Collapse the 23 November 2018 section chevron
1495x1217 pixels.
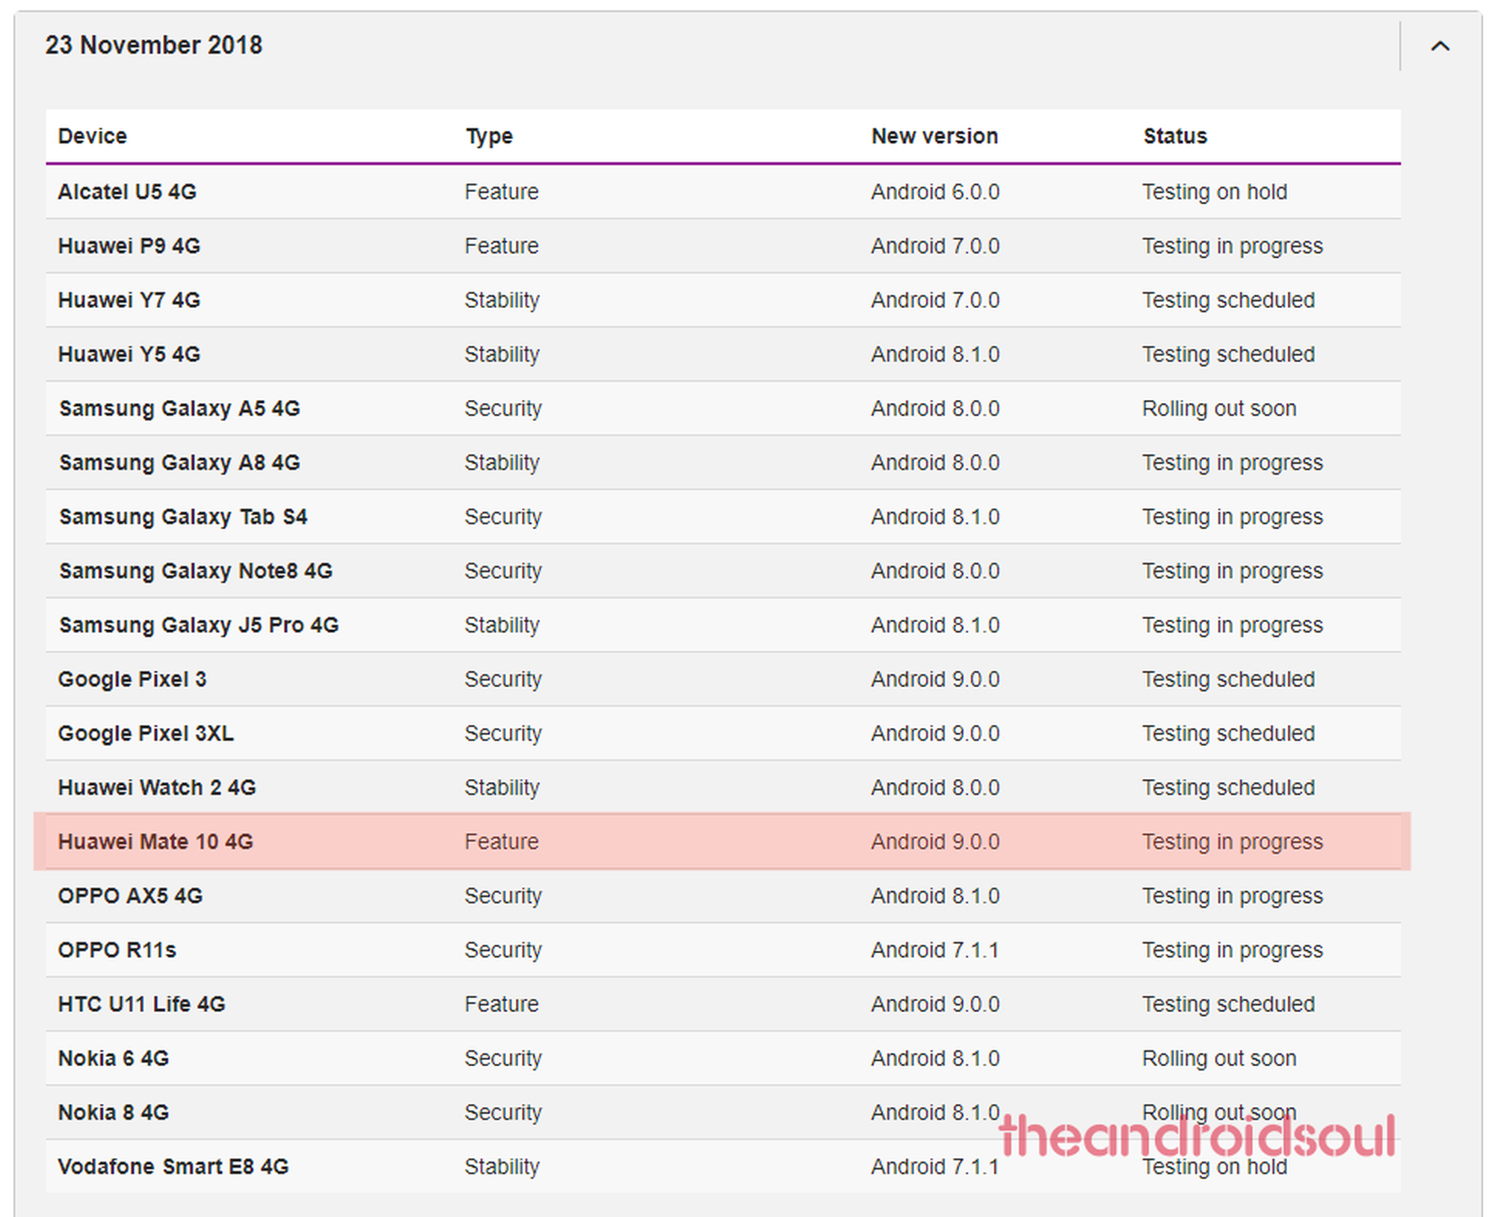[x=1440, y=46]
